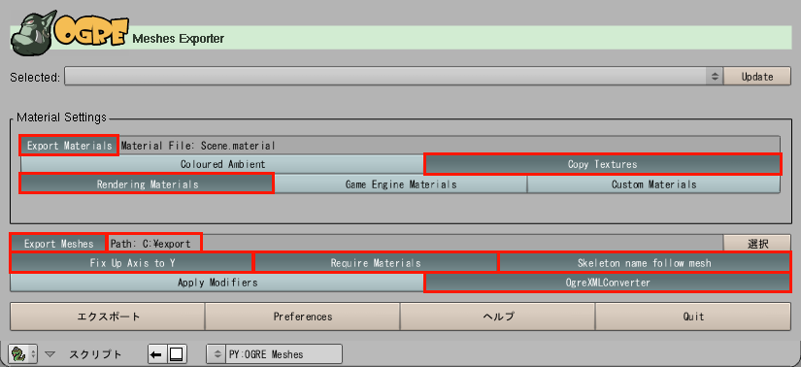
Task: Click the エクスポート button
Action: [x=108, y=317]
